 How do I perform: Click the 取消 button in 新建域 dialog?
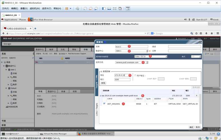pos(198,127)
